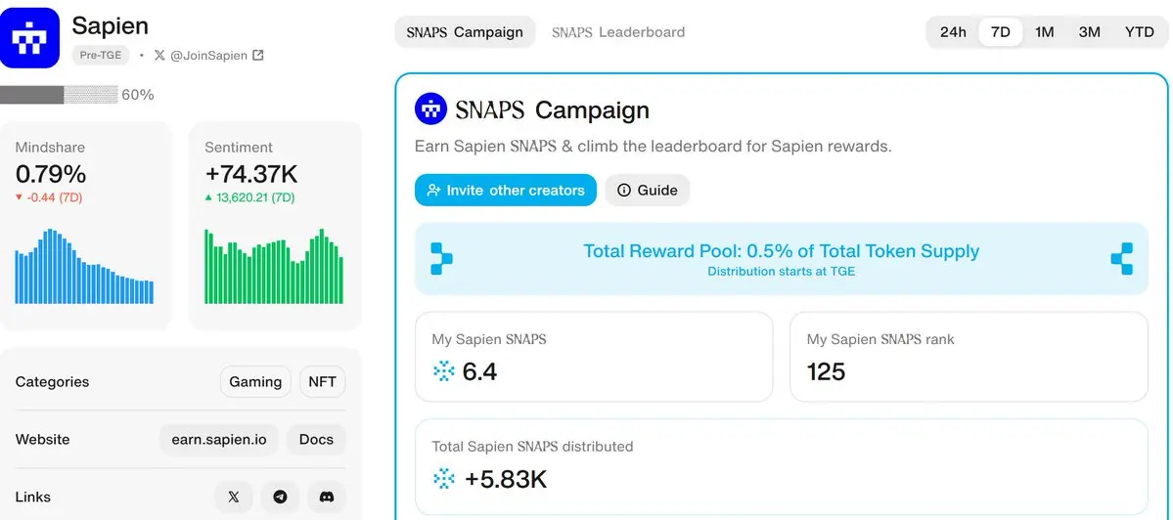Click share icon right of reward pool banner
1173x520 pixels.
tap(1121, 258)
